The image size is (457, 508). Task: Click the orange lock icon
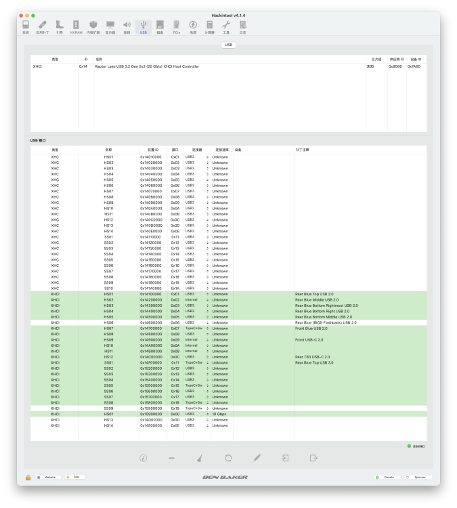[x=28, y=478]
